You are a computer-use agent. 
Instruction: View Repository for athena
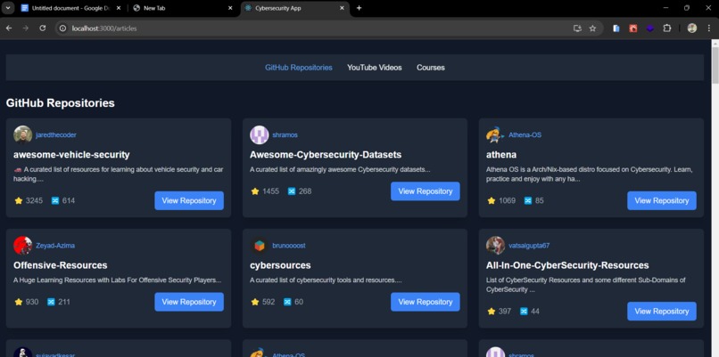coord(662,200)
